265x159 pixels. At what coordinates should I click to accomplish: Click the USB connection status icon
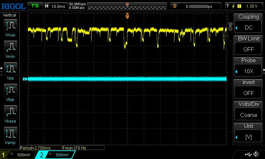coord(248,154)
